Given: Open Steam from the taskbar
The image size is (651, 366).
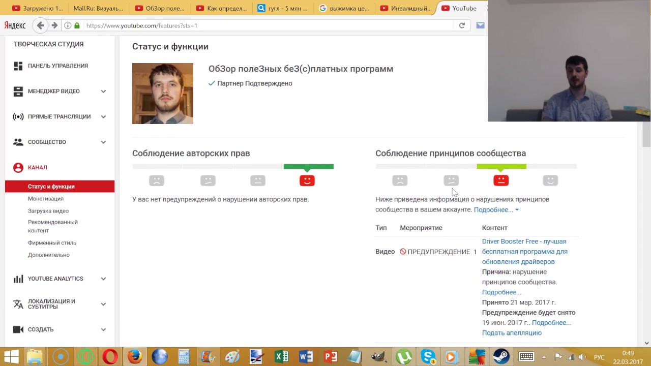Looking at the screenshot, I should coord(502,356).
